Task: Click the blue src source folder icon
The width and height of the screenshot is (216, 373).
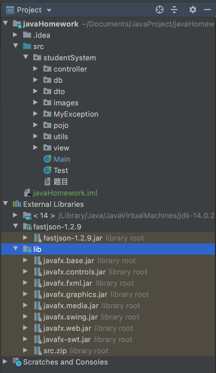Action: tap(27, 46)
